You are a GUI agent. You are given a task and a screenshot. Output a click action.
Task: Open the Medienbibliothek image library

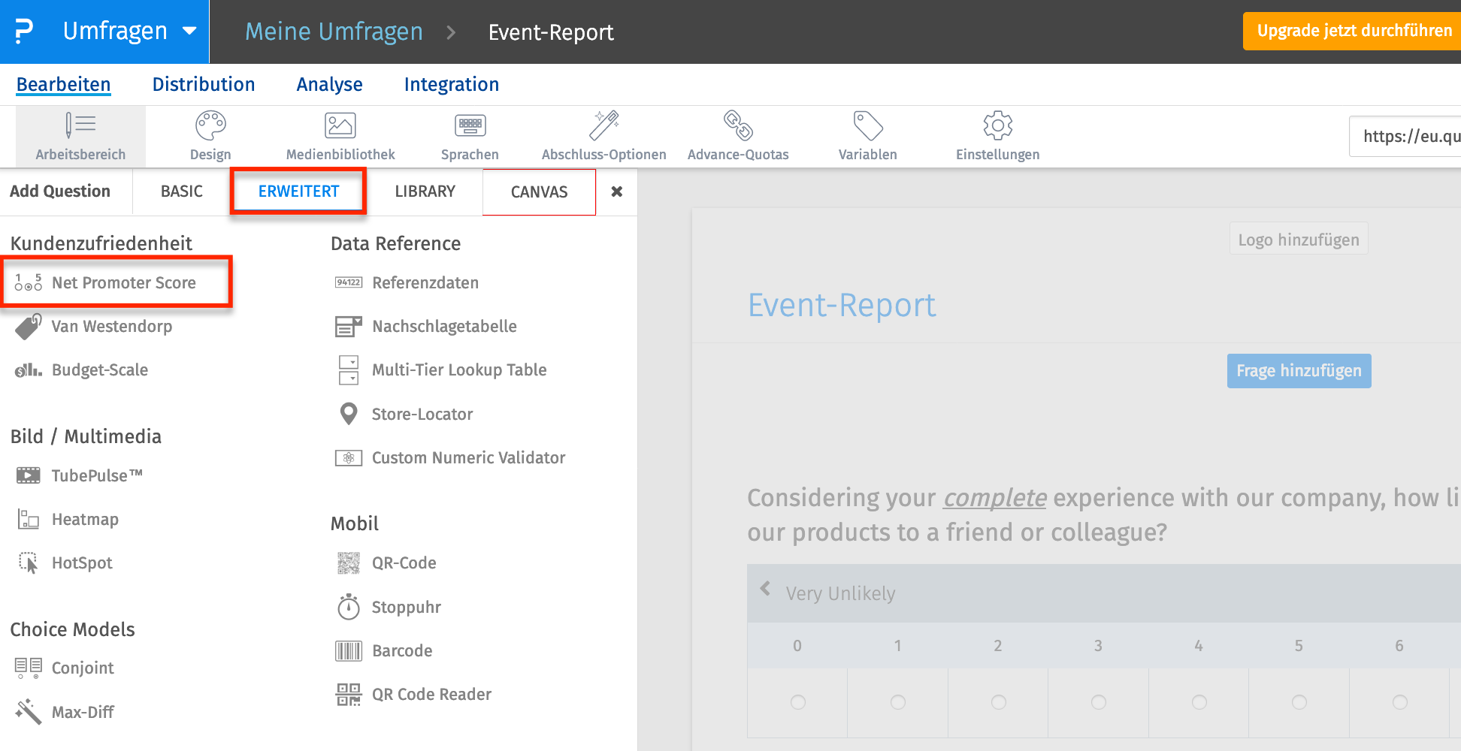(340, 135)
